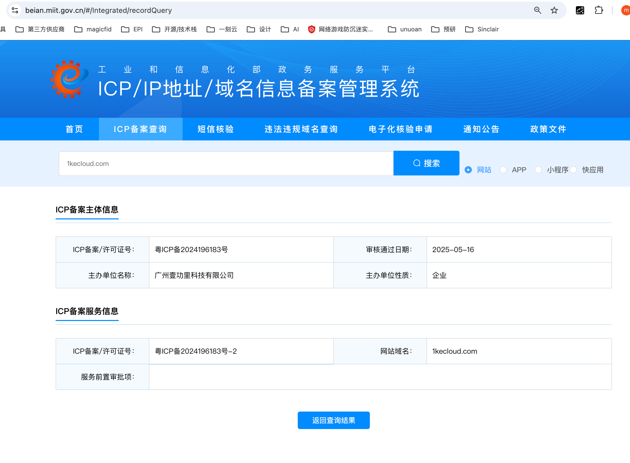Click the site info icon in address bar
This screenshot has width=630, height=463.
pyautogui.click(x=15, y=10)
